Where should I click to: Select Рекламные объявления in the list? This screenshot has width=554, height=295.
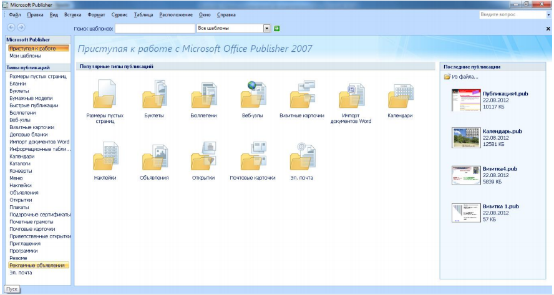(x=39, y=265)
